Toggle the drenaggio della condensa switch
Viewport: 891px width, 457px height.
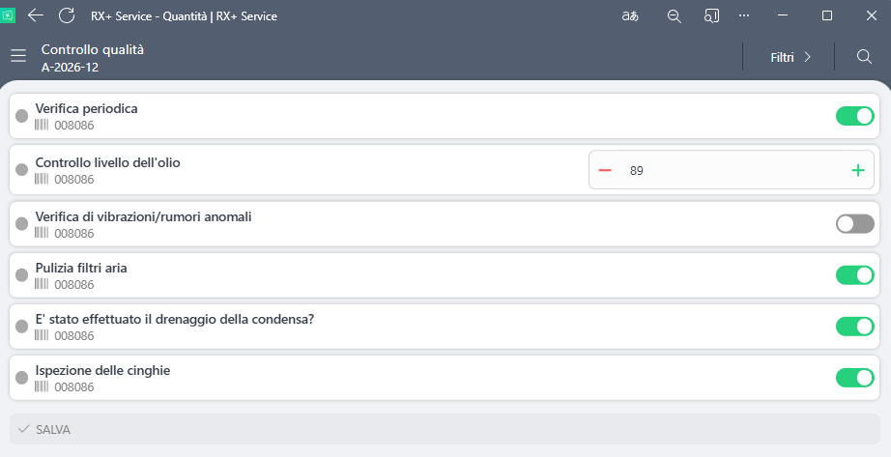click(x=854, y=327)
